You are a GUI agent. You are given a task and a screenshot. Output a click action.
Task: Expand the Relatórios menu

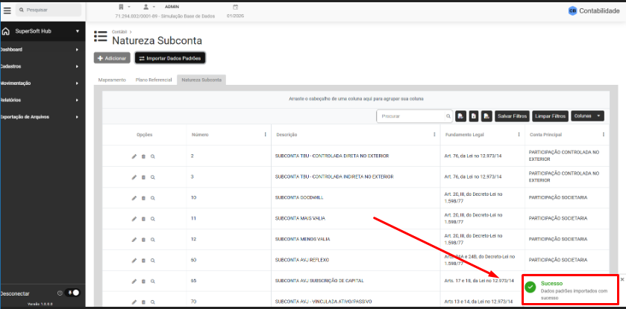point(78,101)
